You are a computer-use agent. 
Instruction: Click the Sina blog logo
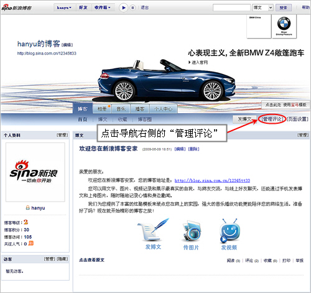[17, 7]
